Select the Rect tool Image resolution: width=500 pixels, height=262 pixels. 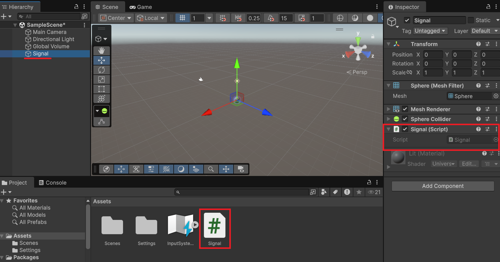(x=101, y=89)
